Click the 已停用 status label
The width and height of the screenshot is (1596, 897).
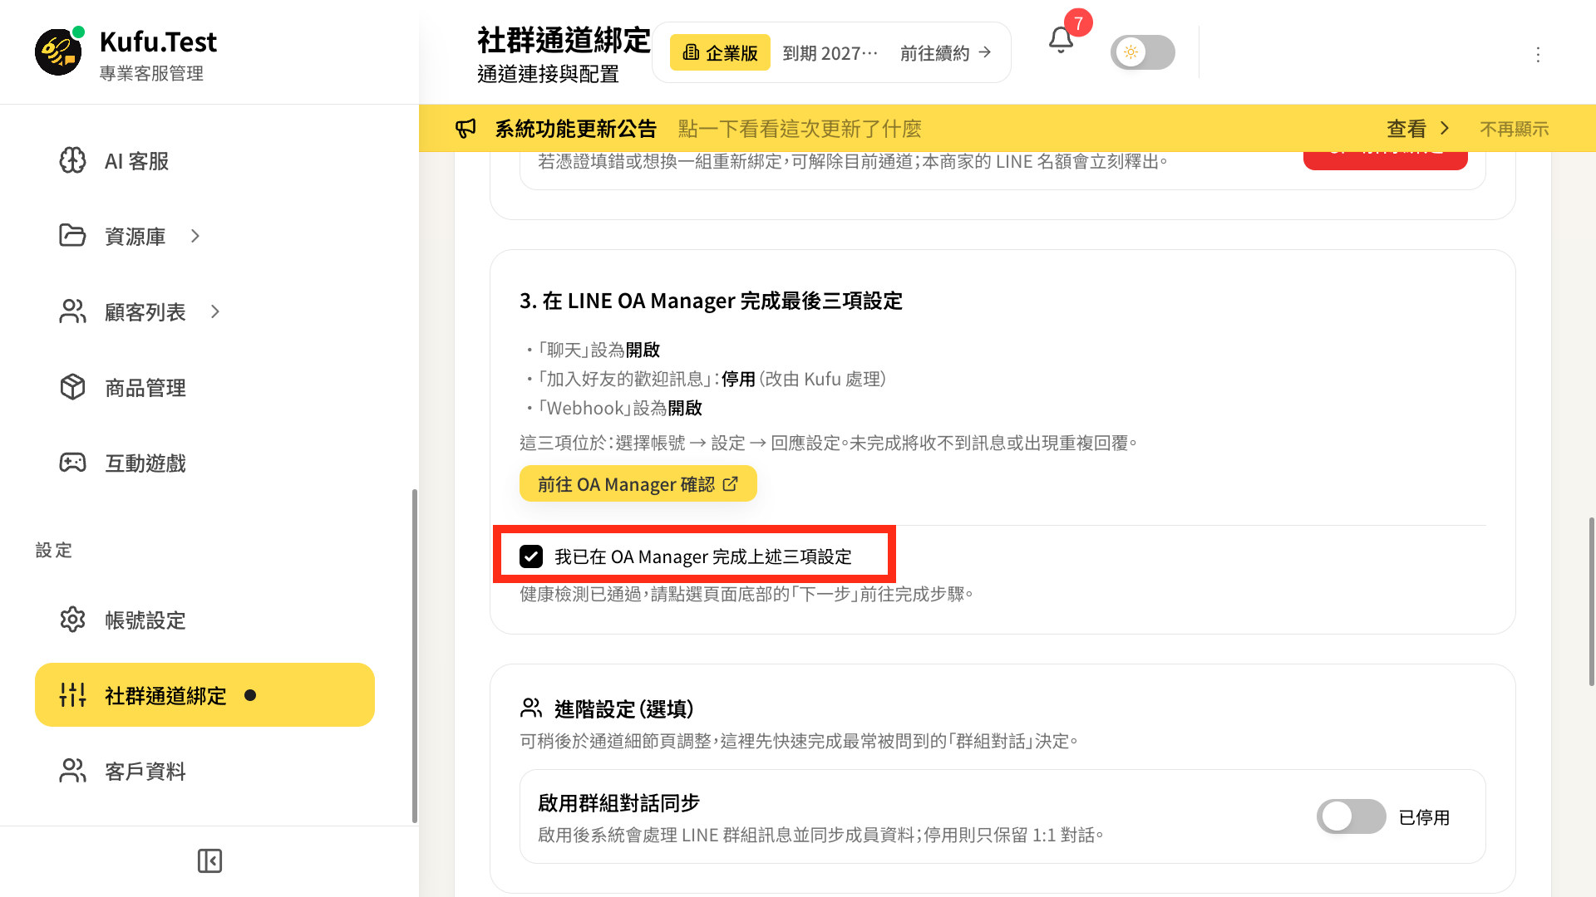point(1424,817)
